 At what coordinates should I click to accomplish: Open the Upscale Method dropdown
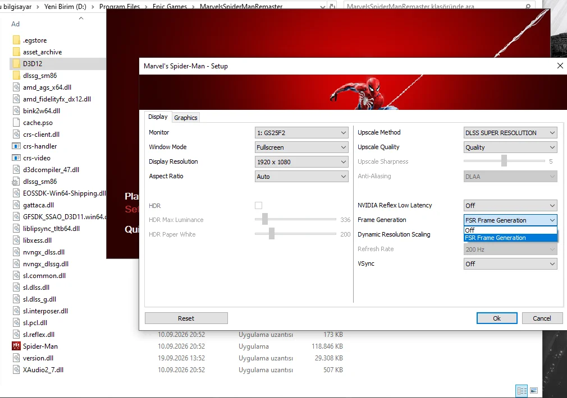point(510,132)
